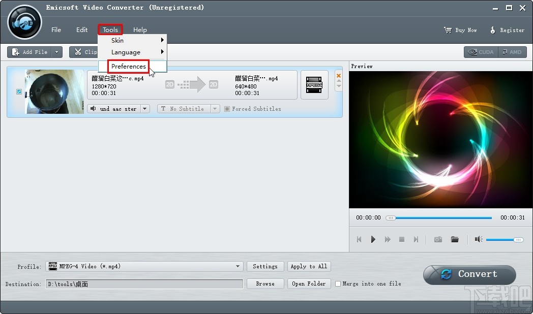Click Open Folder button
The height and width of the screenshot is (314, 533).
tap(309, 284)
